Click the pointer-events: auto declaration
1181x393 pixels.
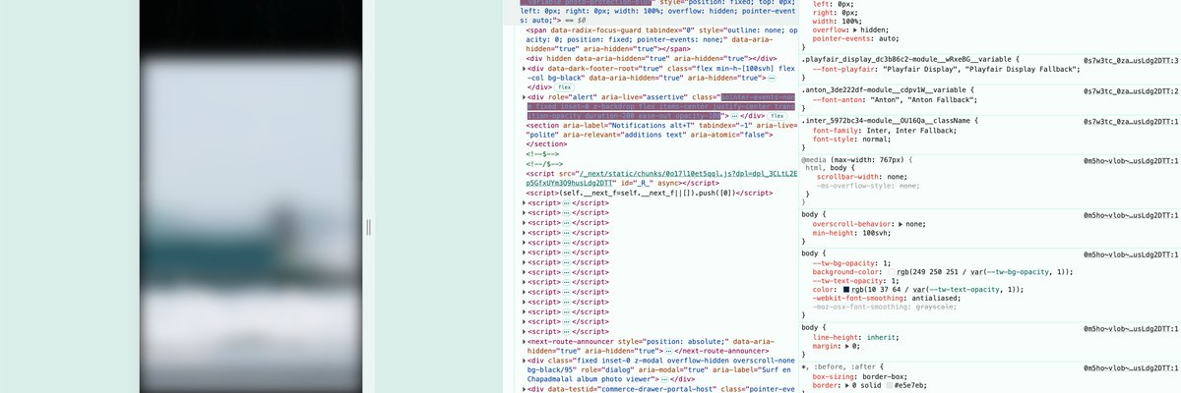(855, 40)
